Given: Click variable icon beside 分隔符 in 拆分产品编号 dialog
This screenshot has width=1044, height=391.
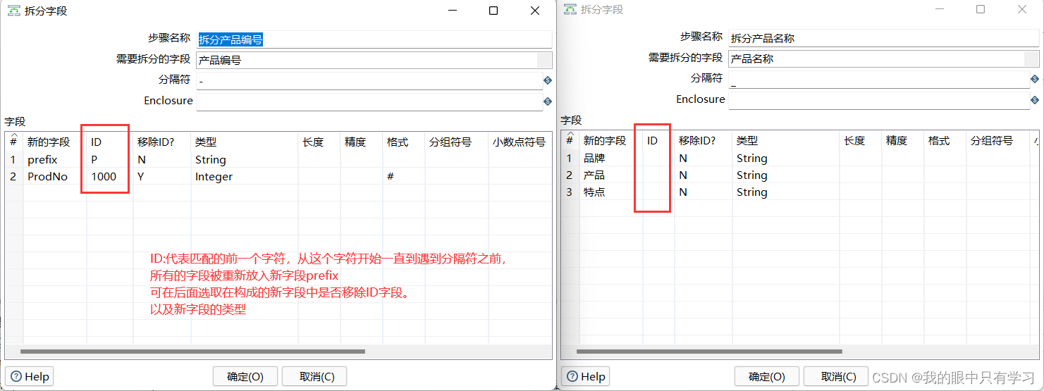Looking at the screenshot, I should tap(548, 81).
